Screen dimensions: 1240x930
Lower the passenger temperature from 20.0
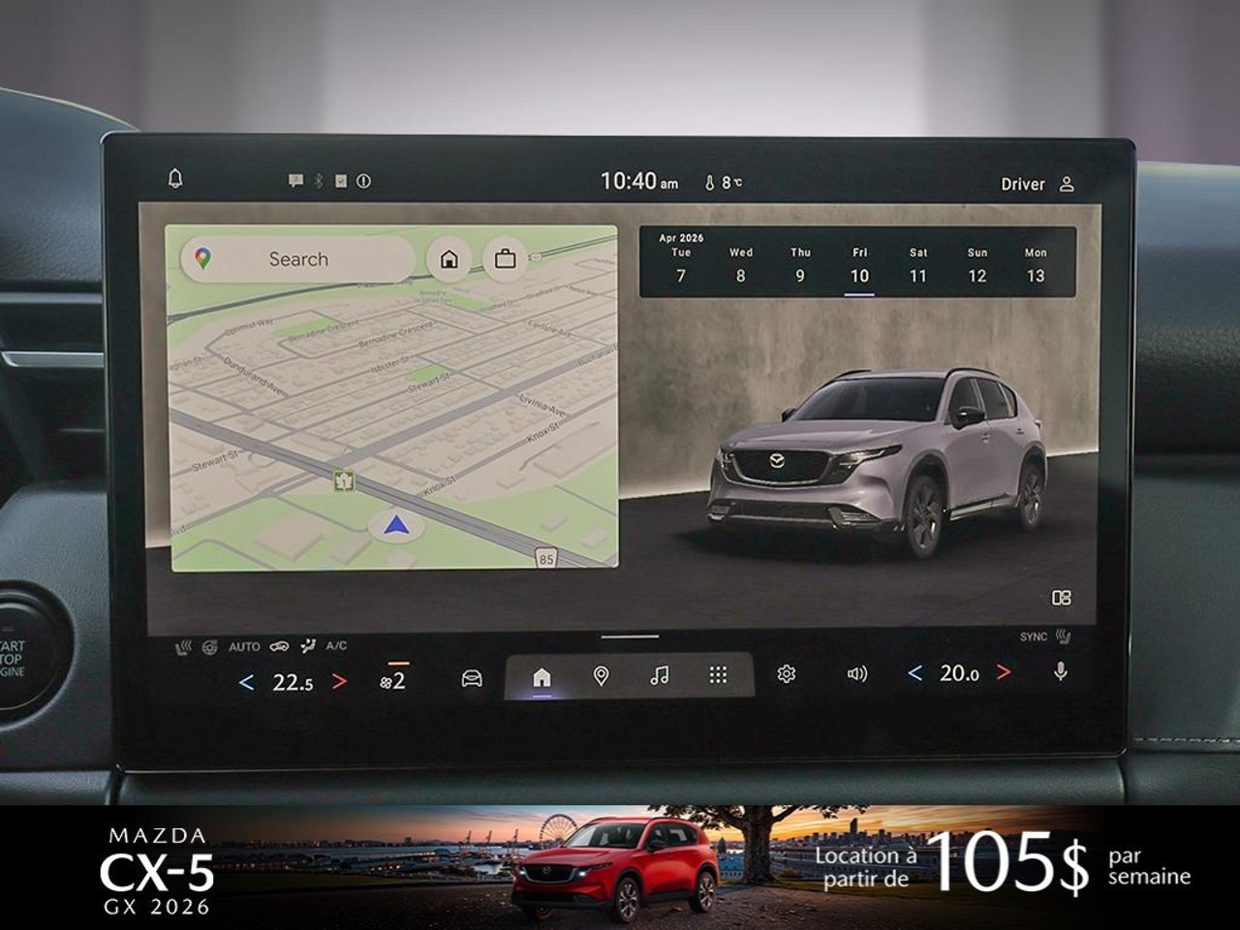coord(914,673)
